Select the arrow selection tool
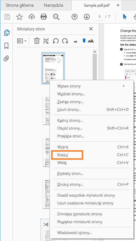 tap(125, 17)
